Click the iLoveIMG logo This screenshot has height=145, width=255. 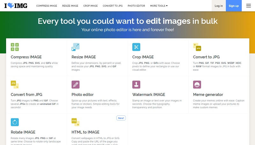16,6
